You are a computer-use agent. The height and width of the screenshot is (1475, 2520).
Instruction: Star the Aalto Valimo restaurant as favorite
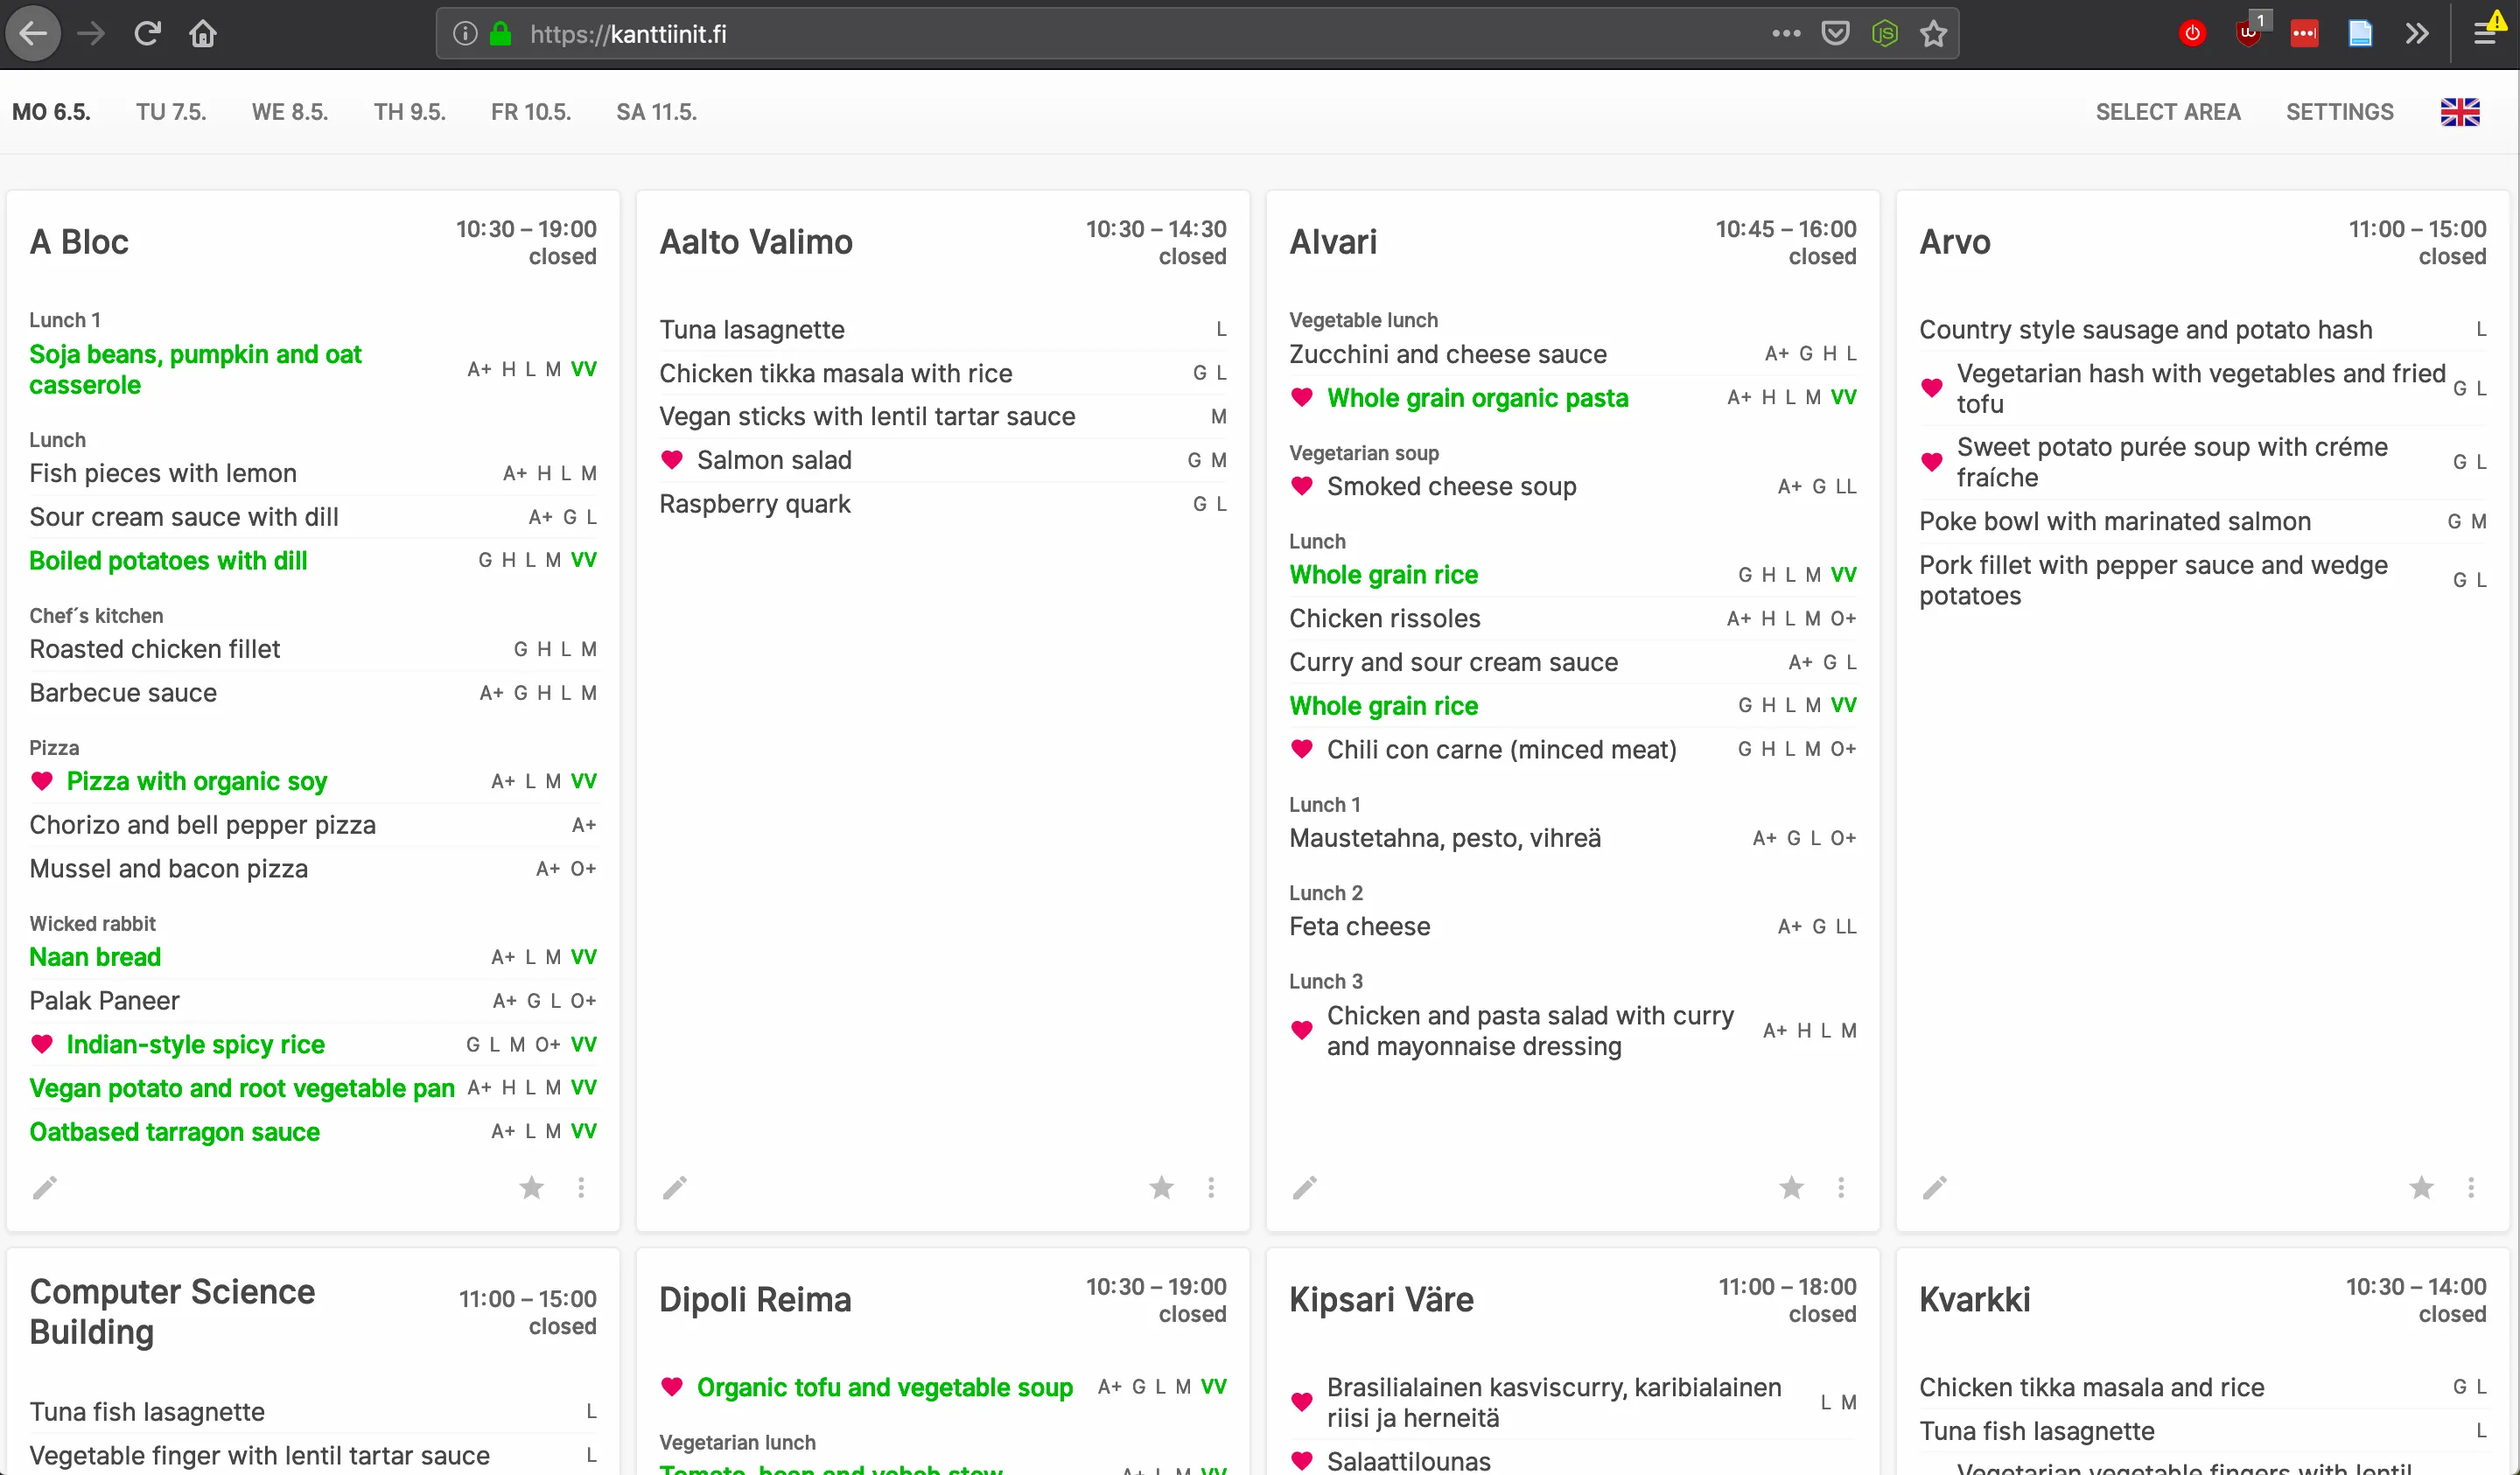coord(1161,1187)
